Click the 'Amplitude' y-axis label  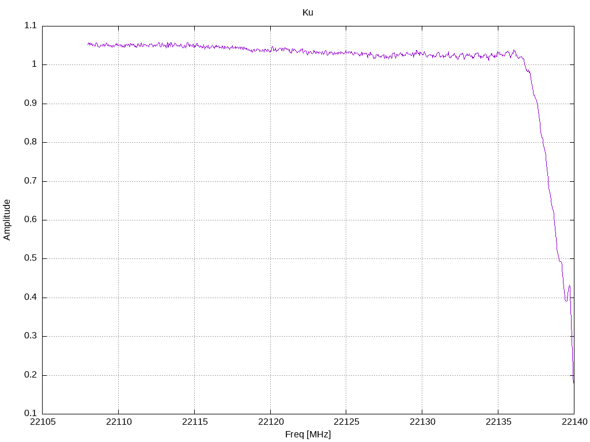(x=7, y=220)
